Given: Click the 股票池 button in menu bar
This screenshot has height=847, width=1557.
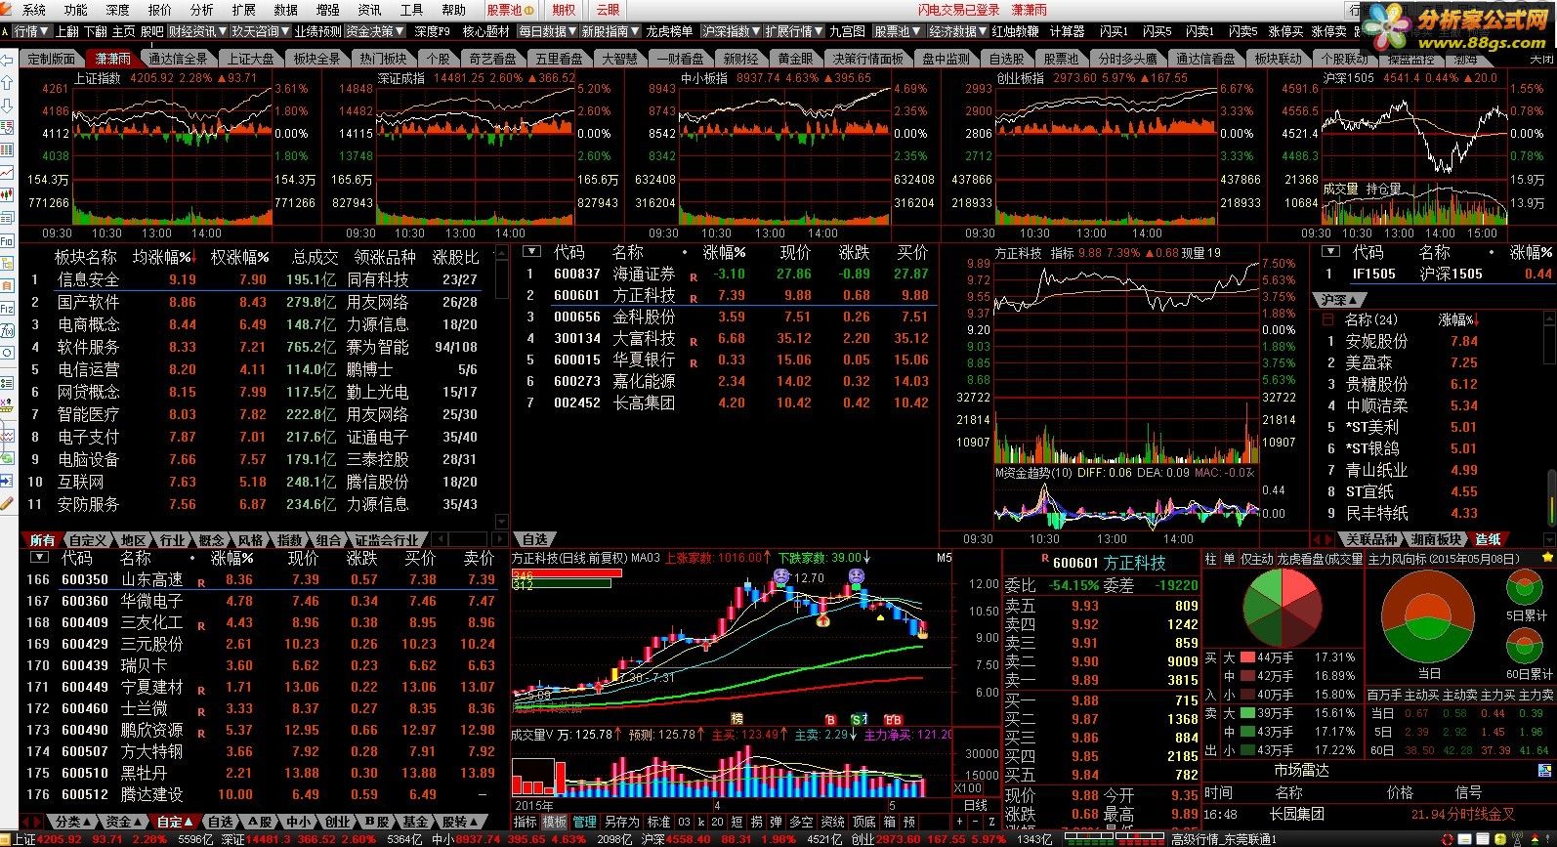Looking at the screenshot, I should (x=510, y=10).
